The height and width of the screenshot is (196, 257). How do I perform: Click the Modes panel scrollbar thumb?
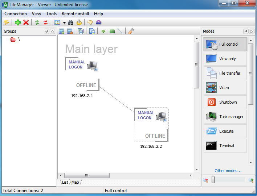(251, 74)
